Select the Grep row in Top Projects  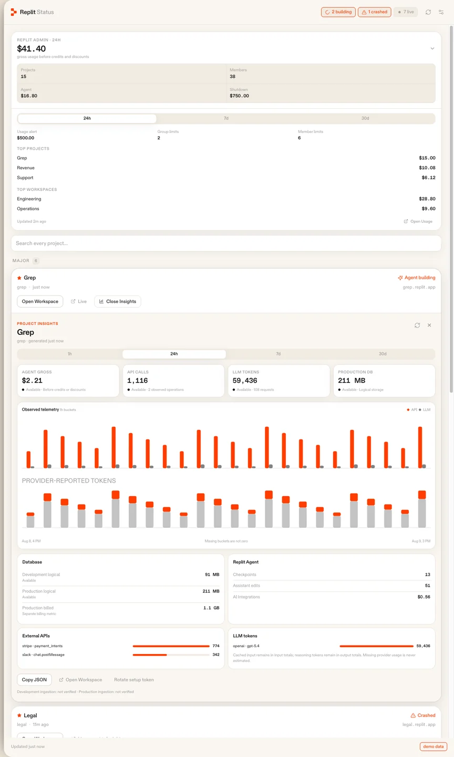click(226, 158)
